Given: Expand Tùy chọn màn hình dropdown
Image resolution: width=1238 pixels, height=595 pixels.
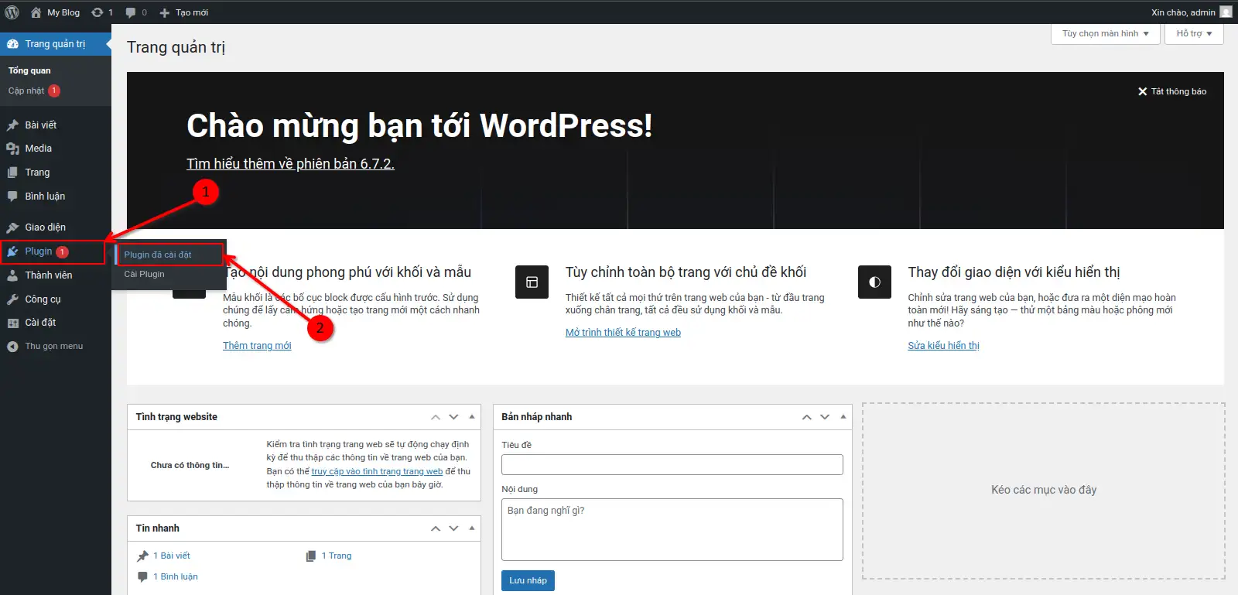Looking at the screenshot, I should [1105, 34].
